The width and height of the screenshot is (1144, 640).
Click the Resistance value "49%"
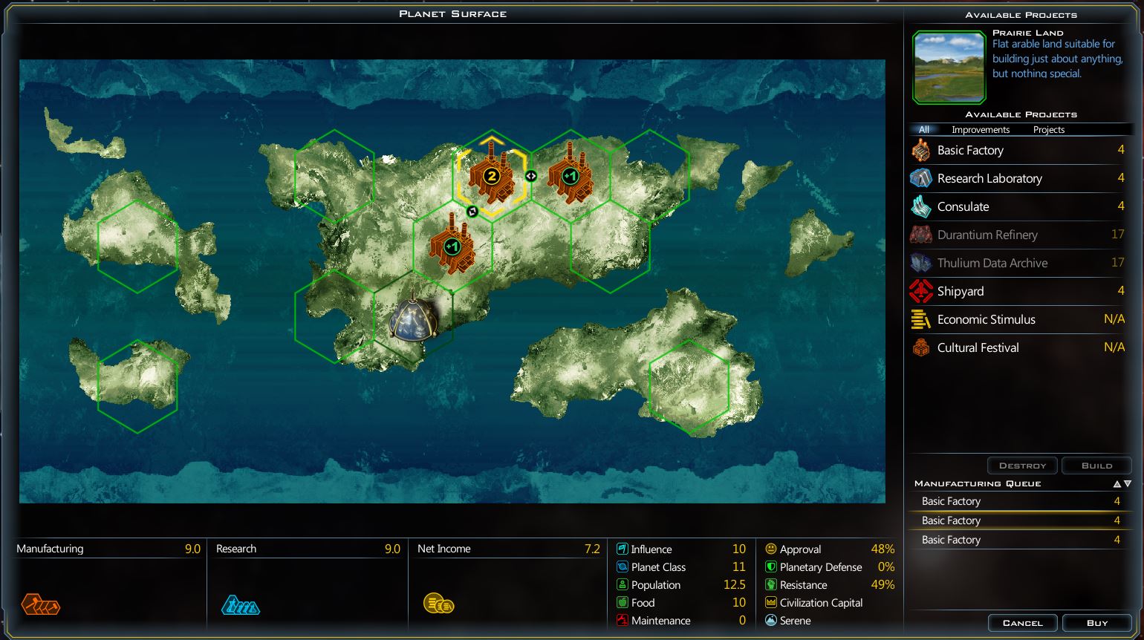(883, 585)
